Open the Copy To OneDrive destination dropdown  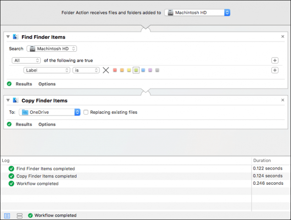(50, 112)
